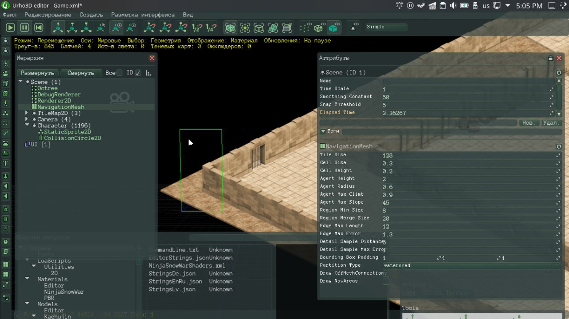Click the NavigationMesh reset circular arrow icon
This screenshot has width=569, height=319.
(x=559, y=146)
